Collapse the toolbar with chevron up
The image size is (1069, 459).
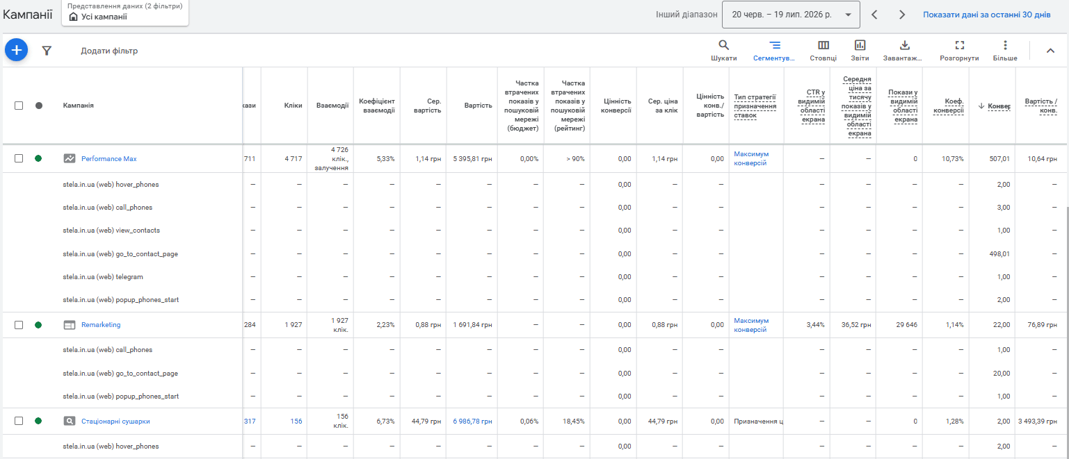1050,50
